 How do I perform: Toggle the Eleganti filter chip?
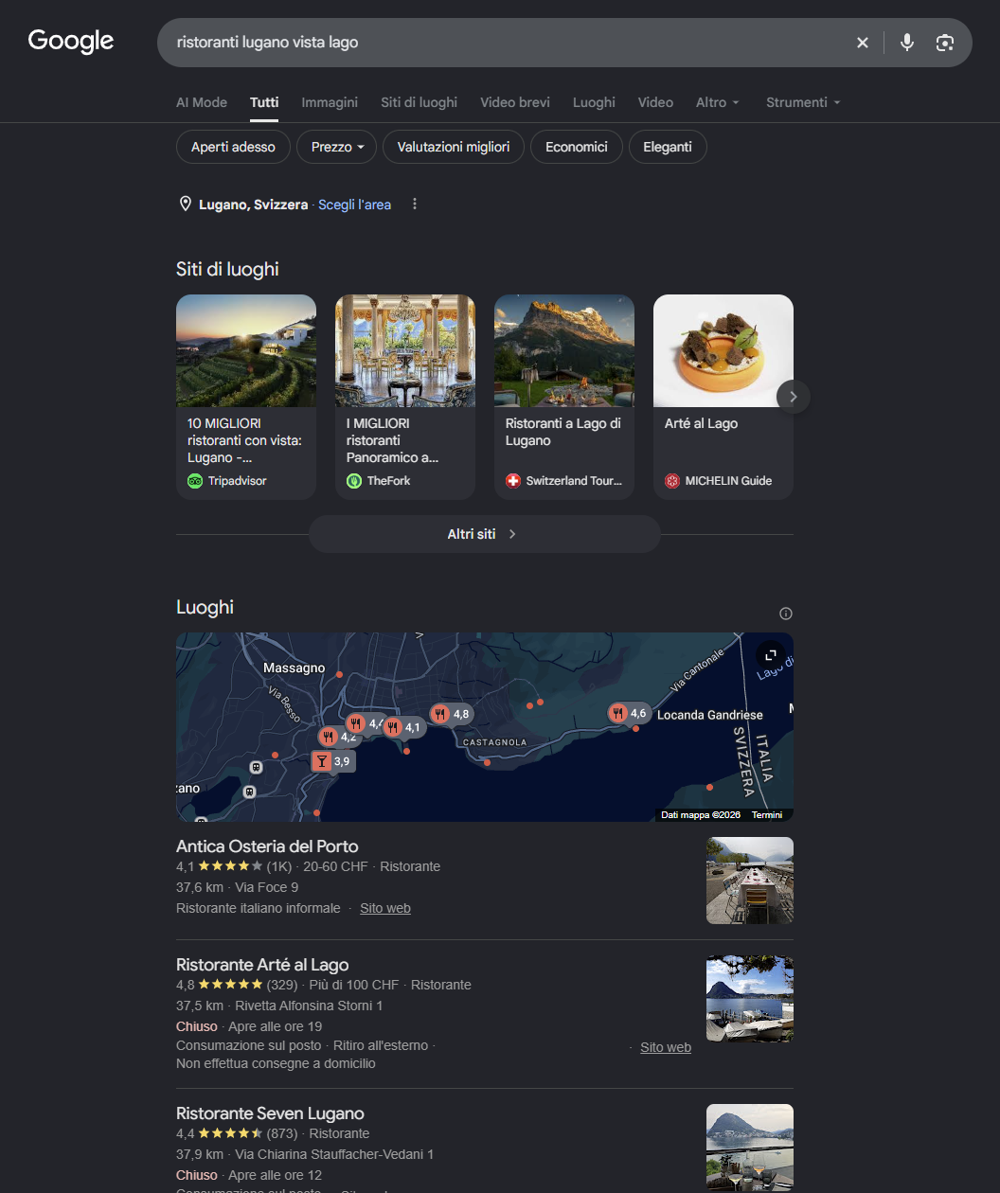click(x=668, y=147)
